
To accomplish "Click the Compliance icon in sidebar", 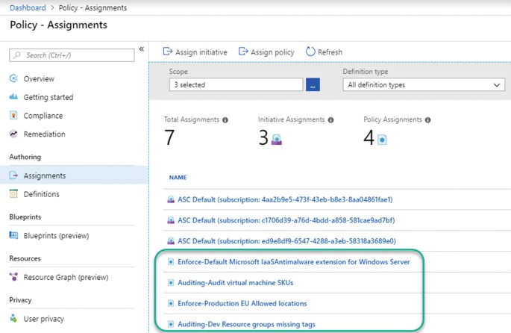I will 13,116.
